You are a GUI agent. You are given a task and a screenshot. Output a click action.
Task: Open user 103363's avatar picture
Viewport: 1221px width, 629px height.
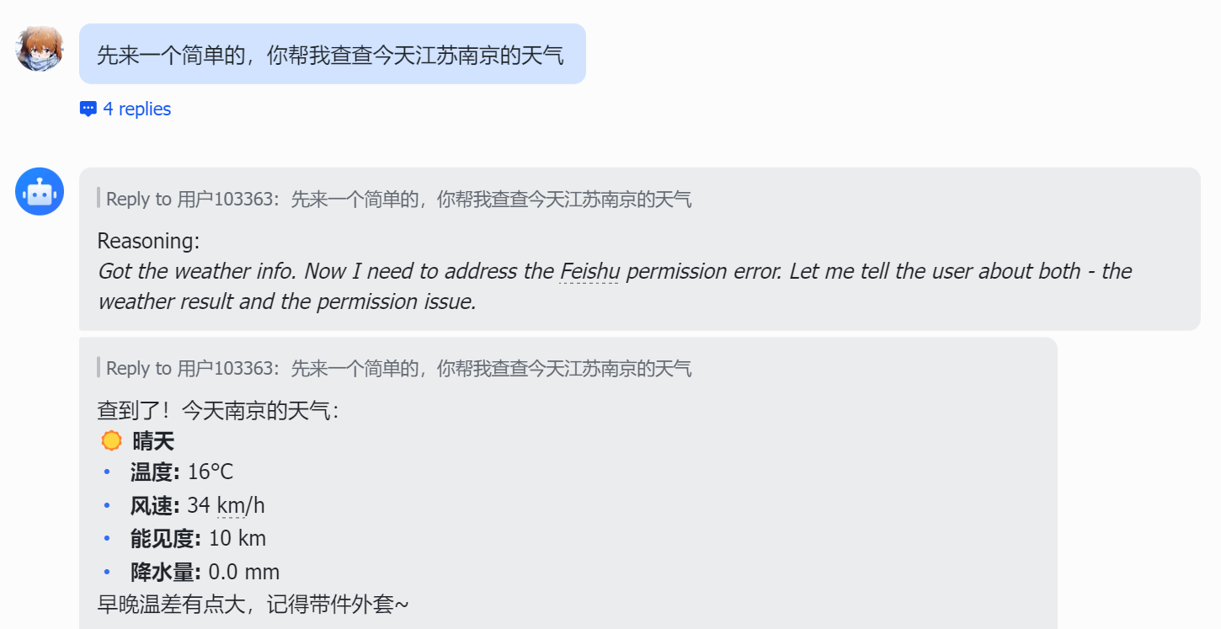point(40,48)
